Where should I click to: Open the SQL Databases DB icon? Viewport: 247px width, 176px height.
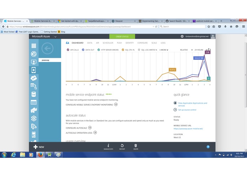(34, 94)
